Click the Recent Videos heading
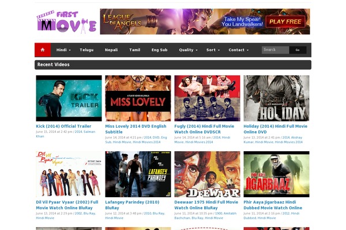346x230 pixels. tap(54, 64)
